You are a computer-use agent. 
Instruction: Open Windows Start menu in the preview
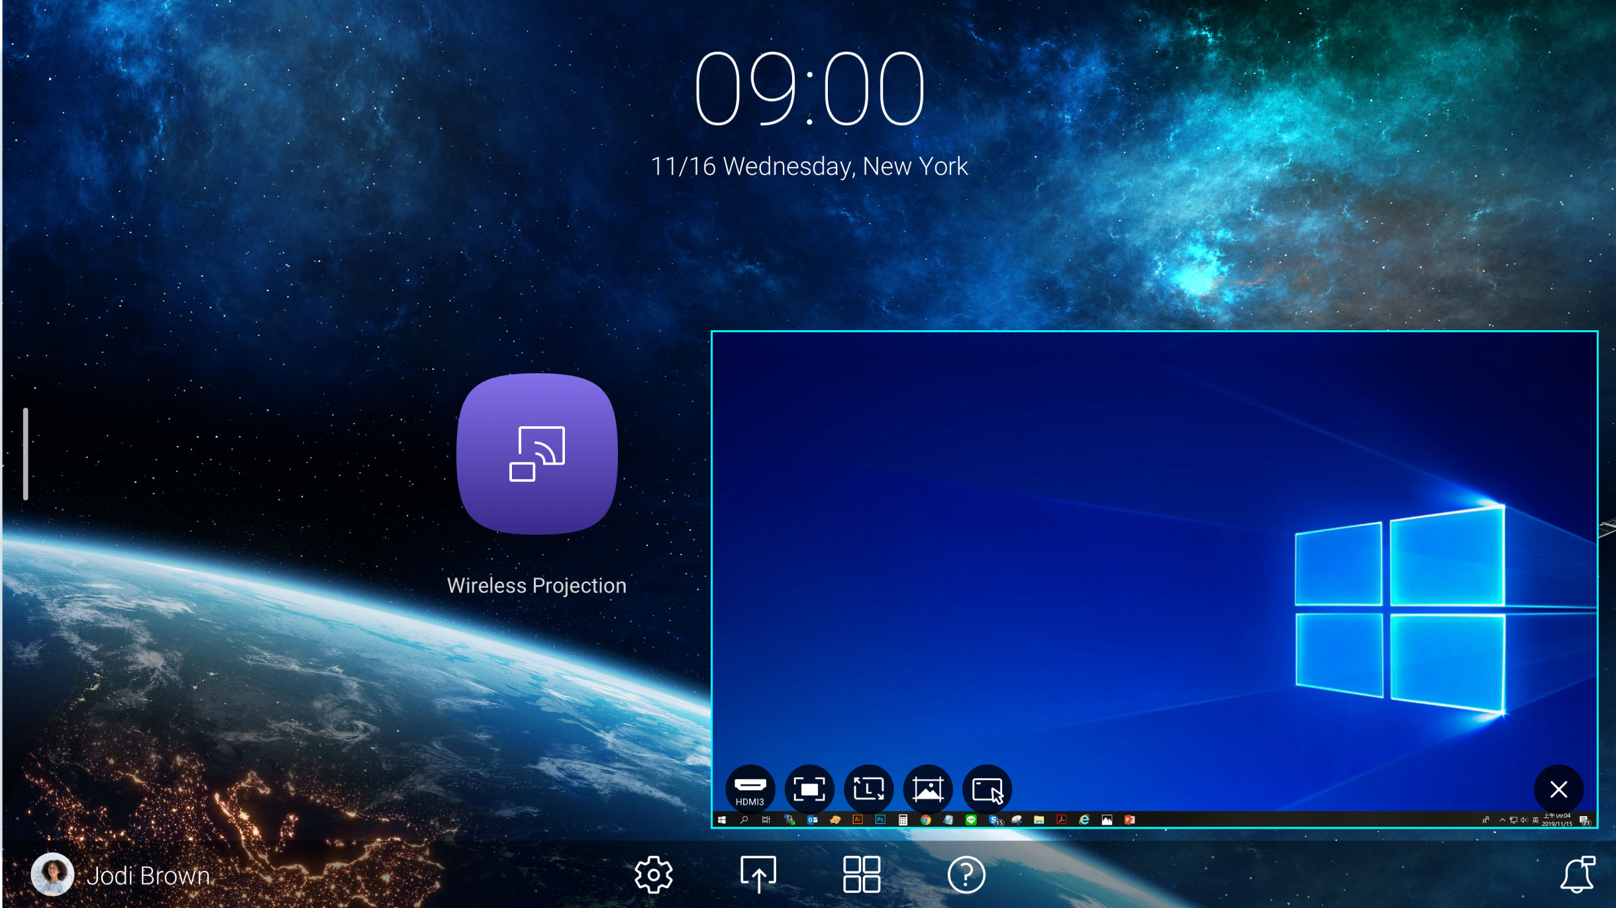click(x=722, y=820)
